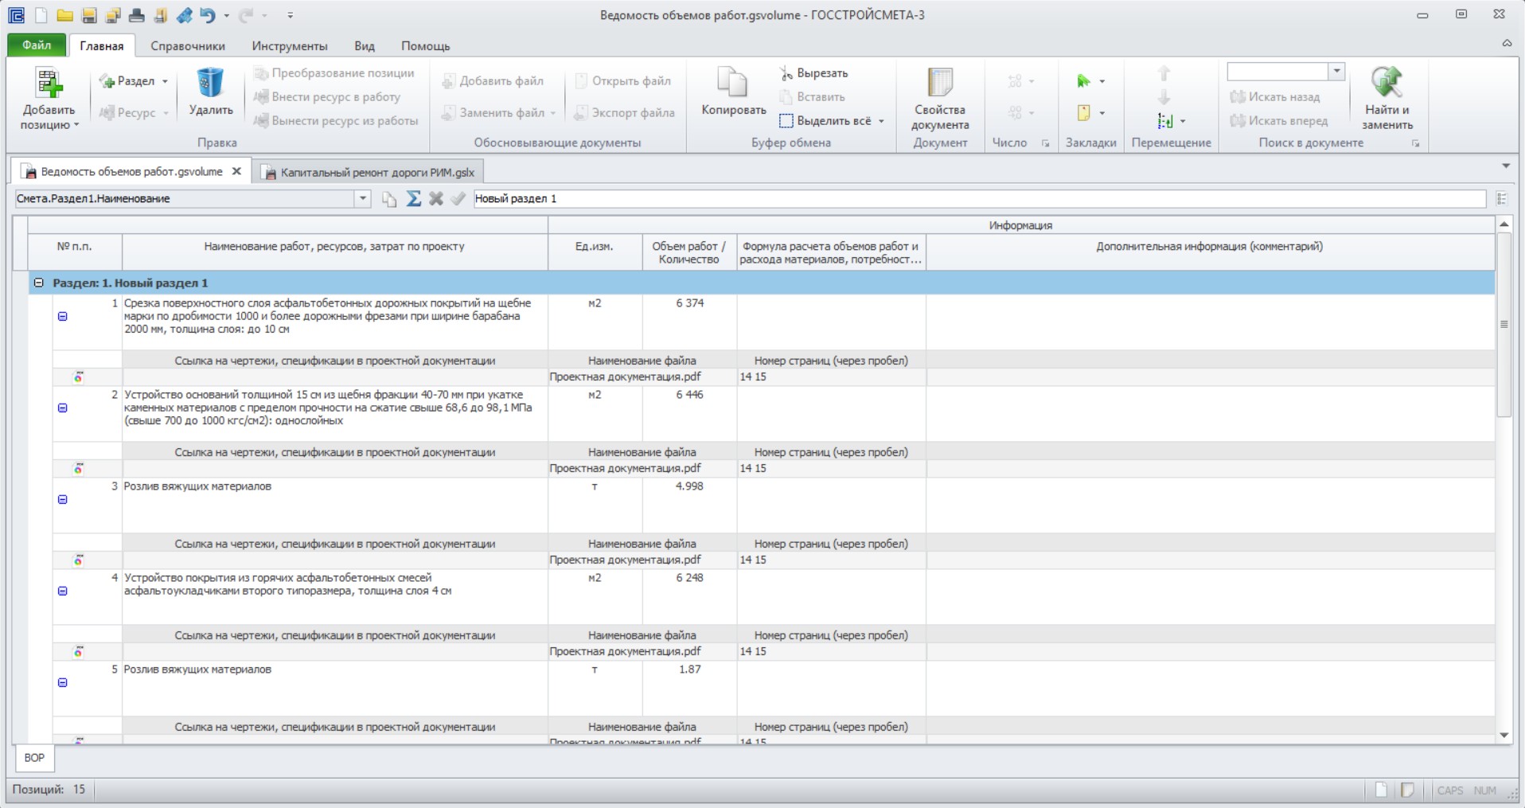Screen dimensions: 1525x808
Task: Collapse position 3 Розлив вяжущих материалов
Action: click(x=63, y=500)
